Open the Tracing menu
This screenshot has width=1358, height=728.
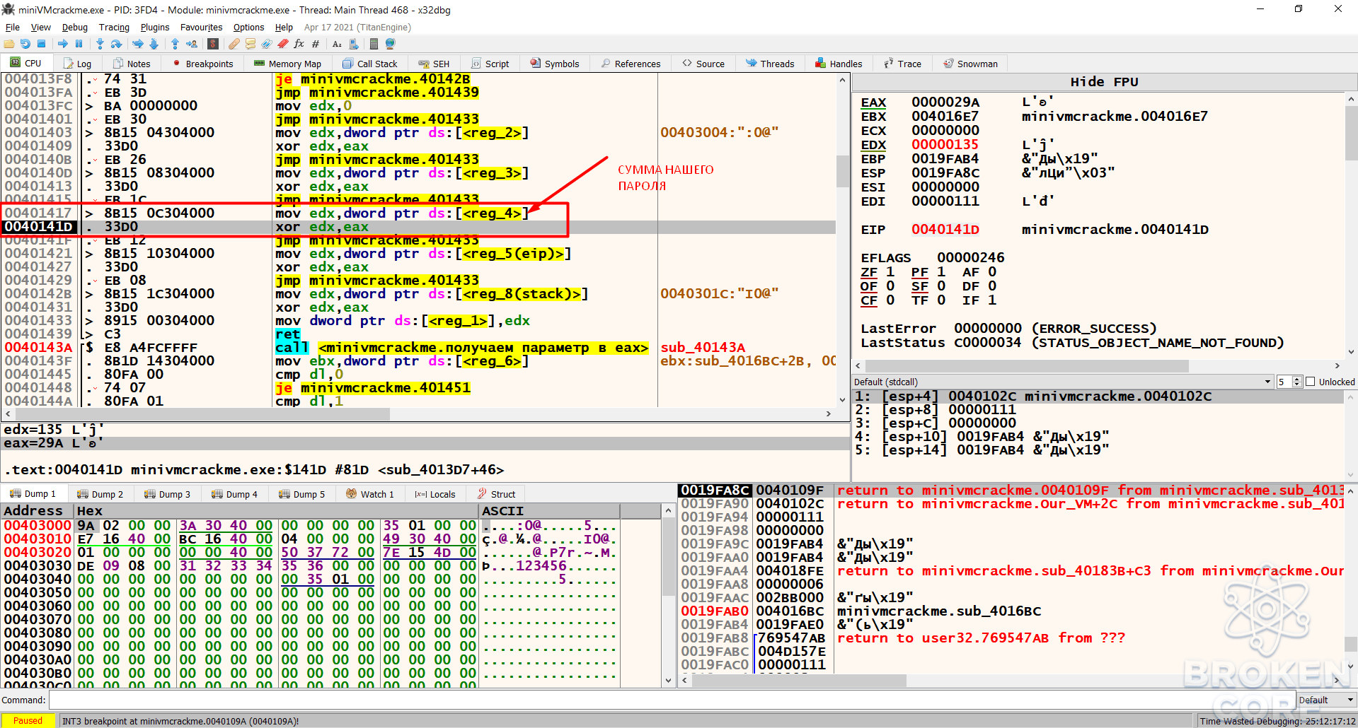click(x=114, y=27)
